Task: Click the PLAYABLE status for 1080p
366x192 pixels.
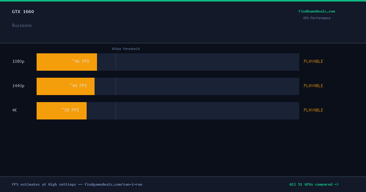Action: coord(314,61)
